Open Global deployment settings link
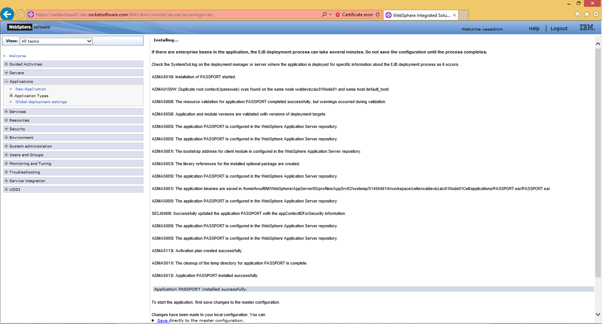 pyautogui.click(x=41, y=102)
